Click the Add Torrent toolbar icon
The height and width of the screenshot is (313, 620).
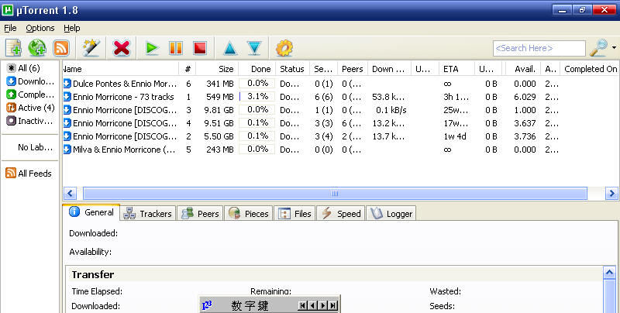click(13, 48)
